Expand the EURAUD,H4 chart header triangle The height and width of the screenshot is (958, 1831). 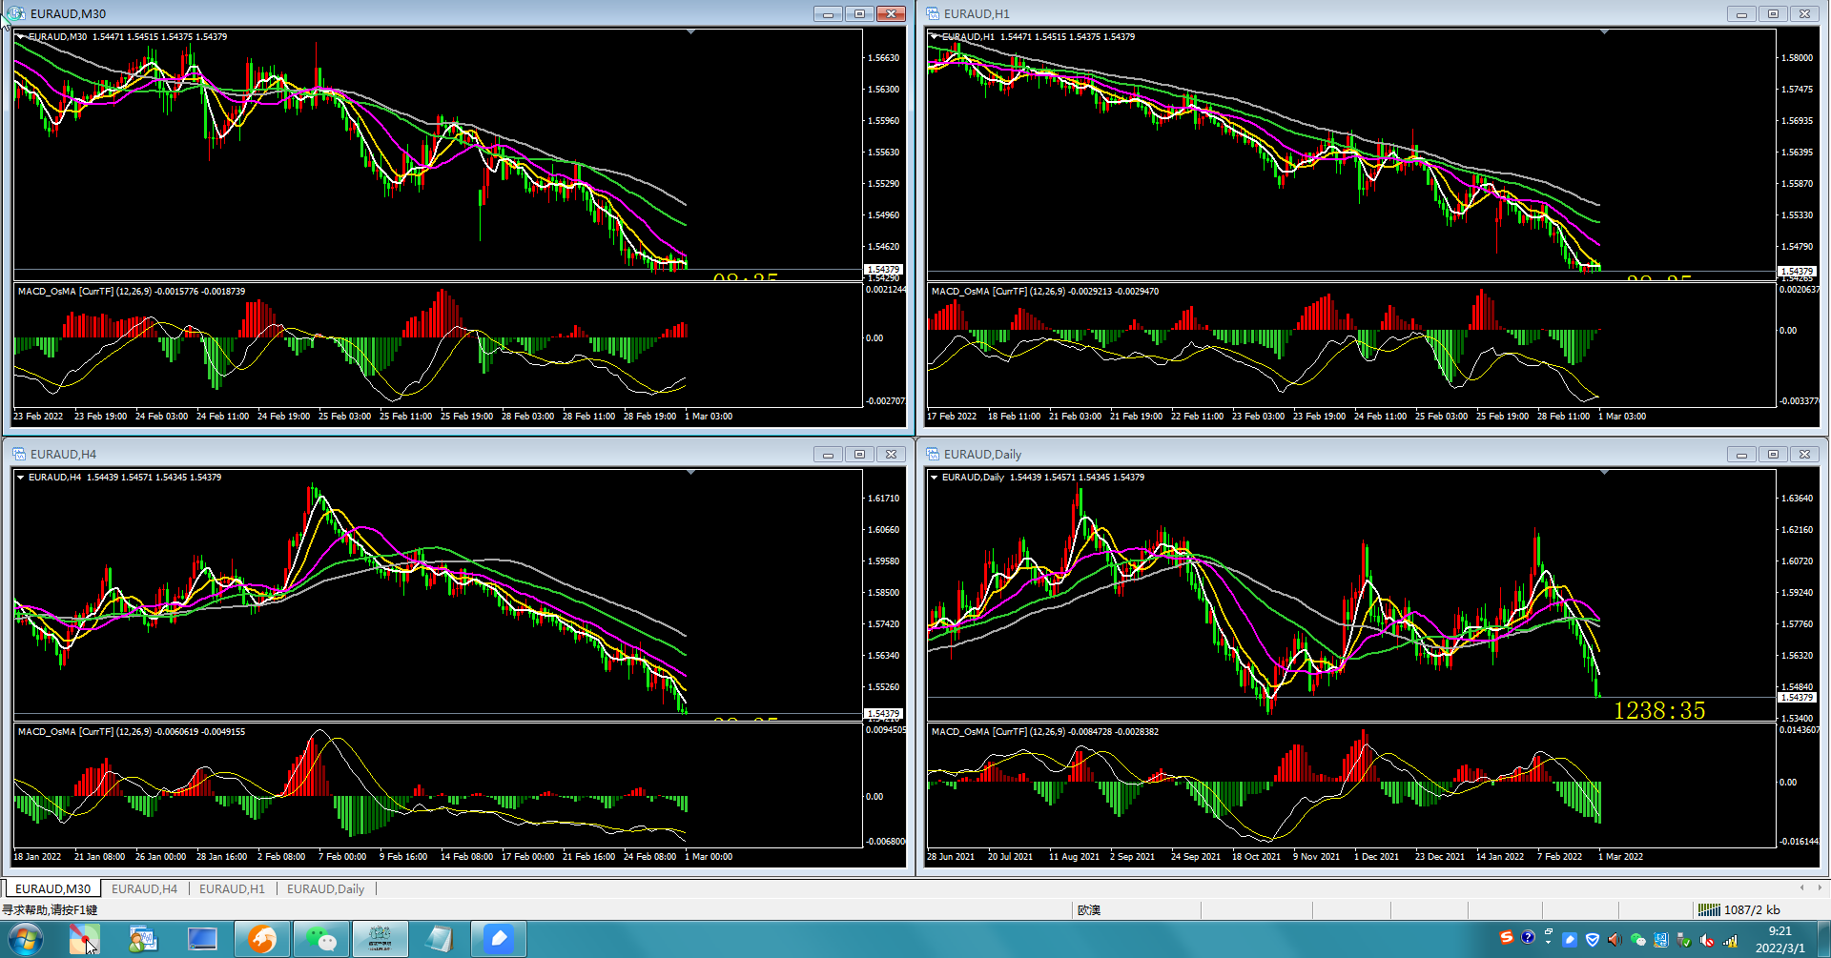click(x=21, y=477)
